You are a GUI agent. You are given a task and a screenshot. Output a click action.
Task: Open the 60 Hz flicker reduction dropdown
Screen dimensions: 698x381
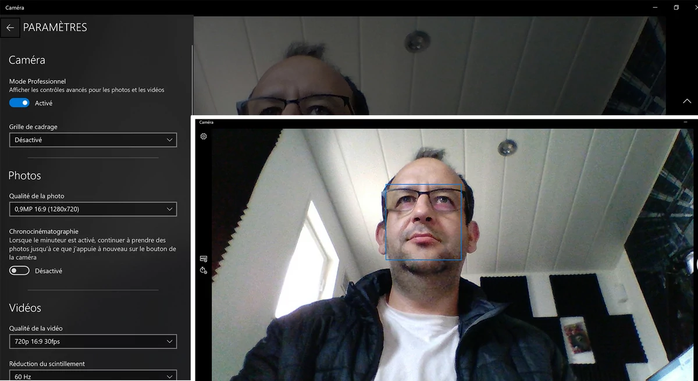coord(93,375)
